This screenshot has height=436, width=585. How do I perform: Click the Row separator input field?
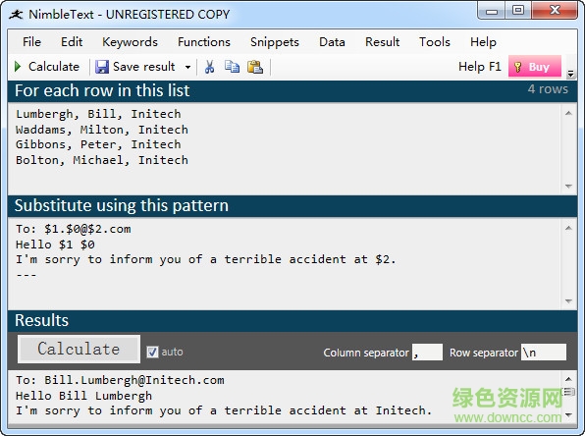click(544, 352)
